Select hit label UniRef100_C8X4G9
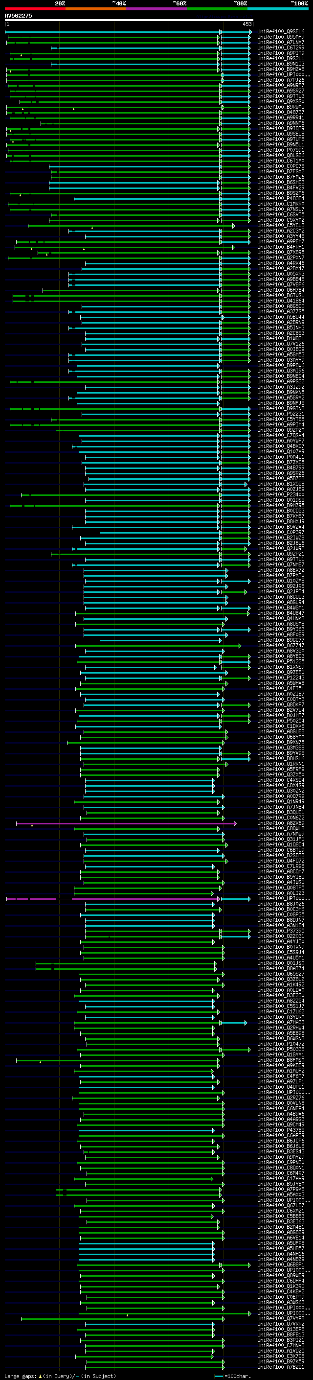The image size is (313, 1380). click(x=281, y=786)
